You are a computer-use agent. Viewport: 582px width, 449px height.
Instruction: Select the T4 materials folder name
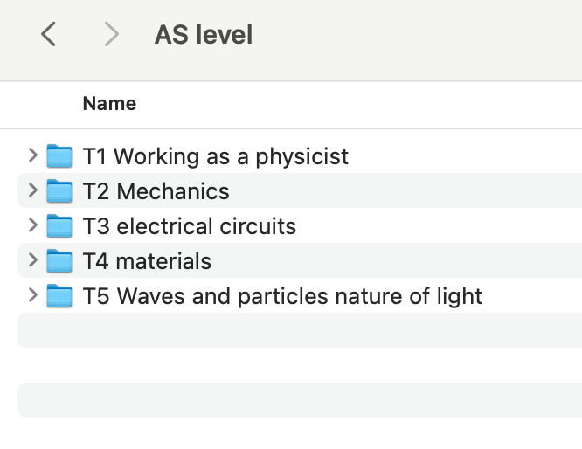click(x=147, y=261)
